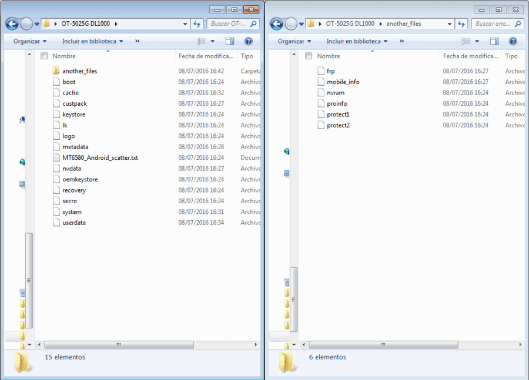Open the Organizar dropdown in left window

(x=30, y=41)
